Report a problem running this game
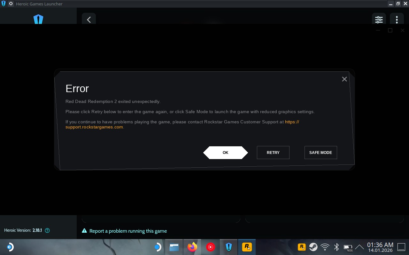409x255 pixels. click(125, 231)
